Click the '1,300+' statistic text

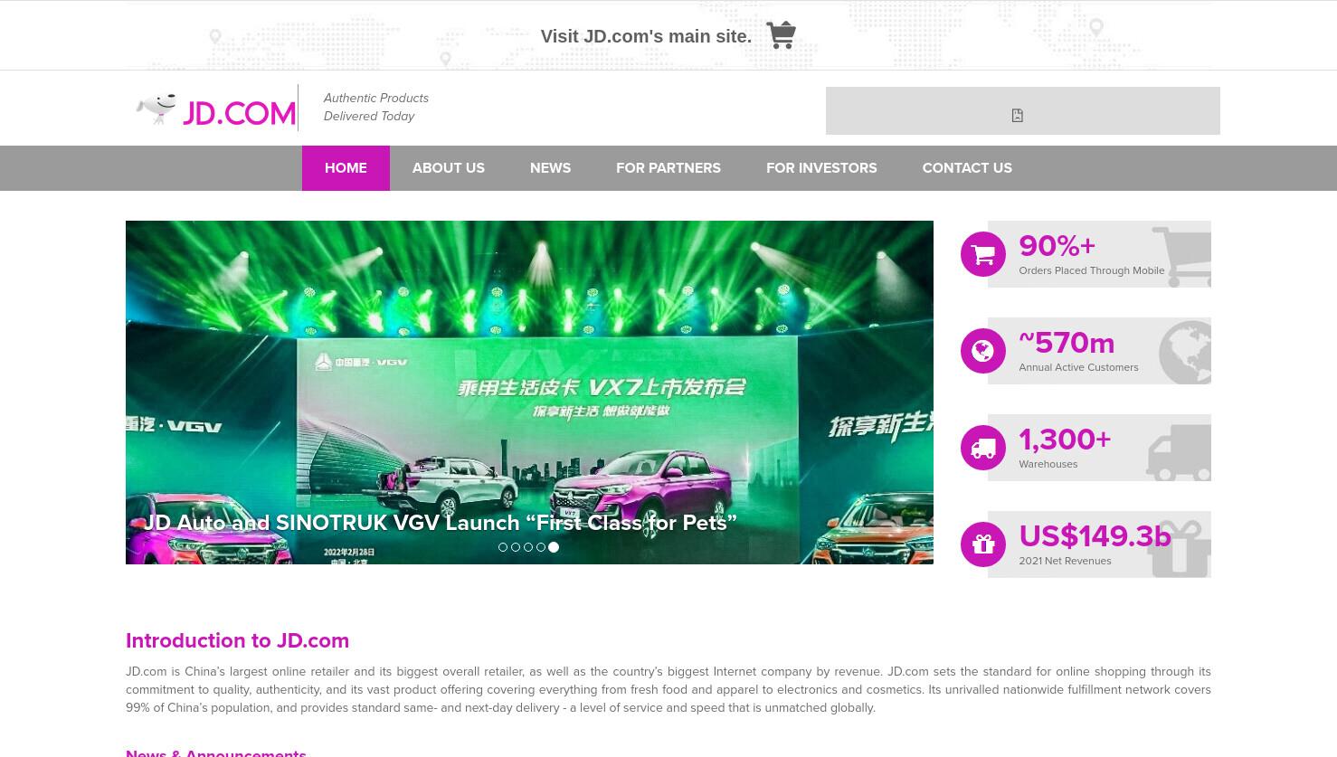pos(1065,440)
